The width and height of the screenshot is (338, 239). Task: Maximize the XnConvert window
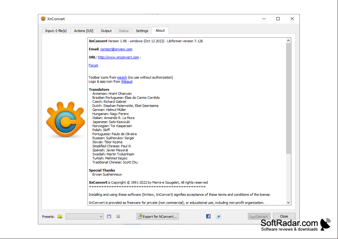[278, 19]
